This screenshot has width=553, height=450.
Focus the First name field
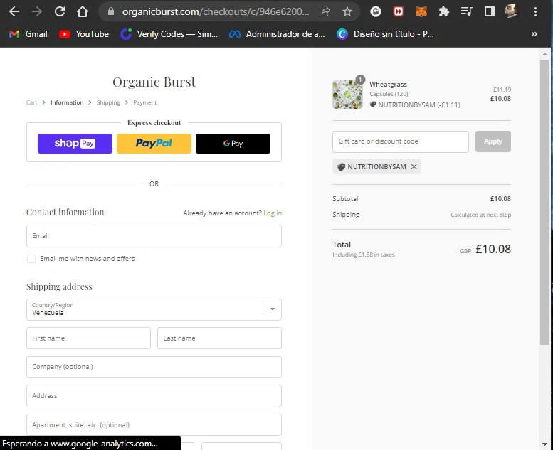88,338
